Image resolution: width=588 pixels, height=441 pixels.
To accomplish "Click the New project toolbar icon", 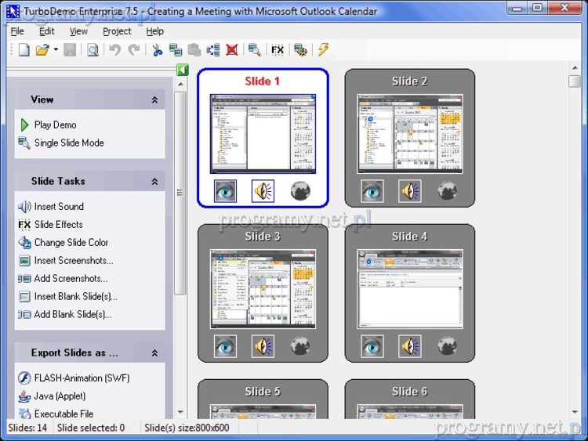I will pyautogui.click(x=24, y=50).
